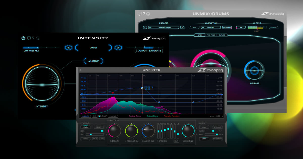Open the Unmix Drums speech bubble icon
303x159 pixels.
pos(140,14)
